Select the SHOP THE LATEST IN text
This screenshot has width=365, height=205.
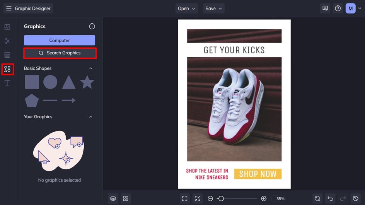(207, 171)
